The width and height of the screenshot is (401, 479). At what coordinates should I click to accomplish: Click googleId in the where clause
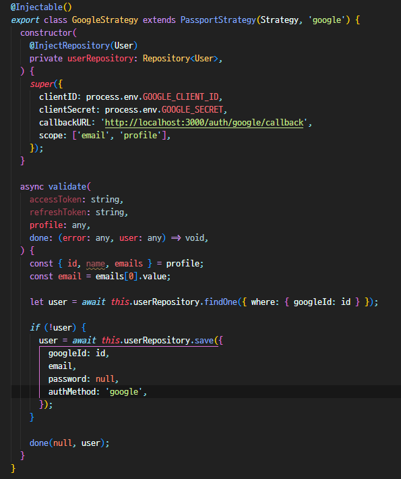313,302
